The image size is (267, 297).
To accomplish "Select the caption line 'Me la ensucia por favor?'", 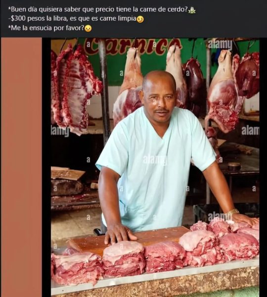I will [46, 28].
